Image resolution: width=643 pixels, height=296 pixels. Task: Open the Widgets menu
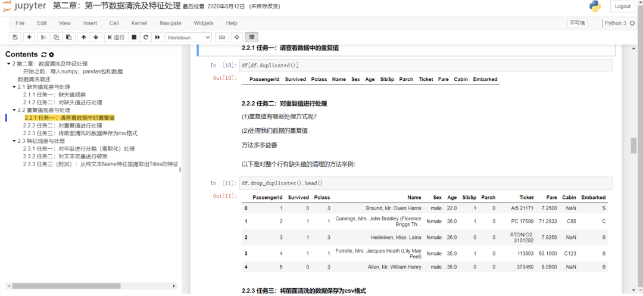coord(204,23)
